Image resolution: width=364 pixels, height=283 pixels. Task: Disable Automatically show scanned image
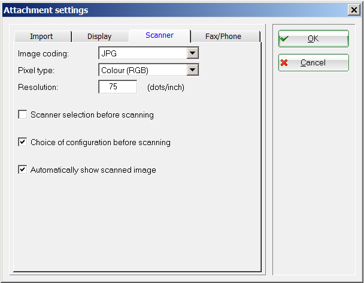tap(23, 170)
